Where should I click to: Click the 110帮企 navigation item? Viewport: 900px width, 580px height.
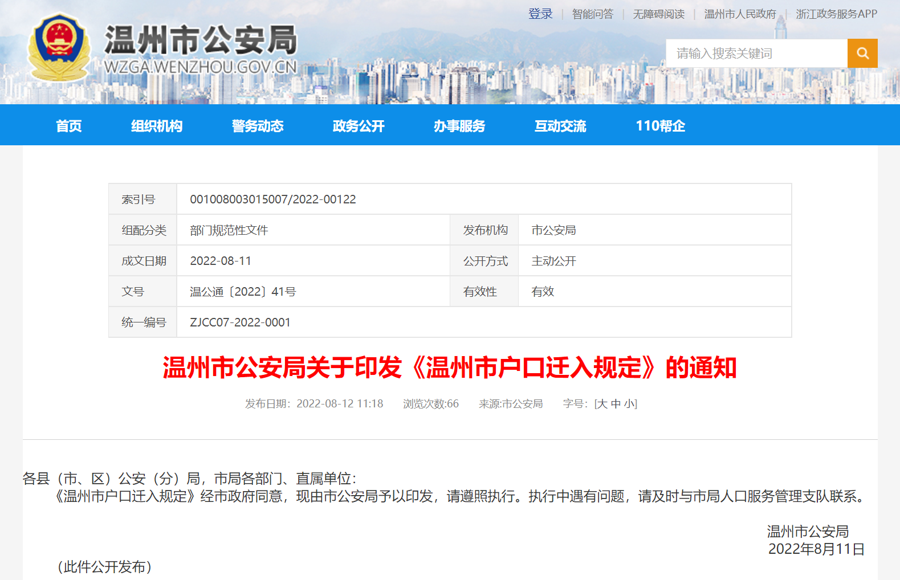click(x=660, y=126)
